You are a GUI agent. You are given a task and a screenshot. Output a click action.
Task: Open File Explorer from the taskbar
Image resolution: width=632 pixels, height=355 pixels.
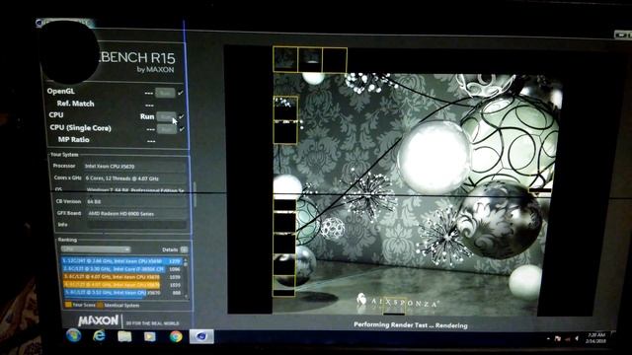[x=124, y=336]
